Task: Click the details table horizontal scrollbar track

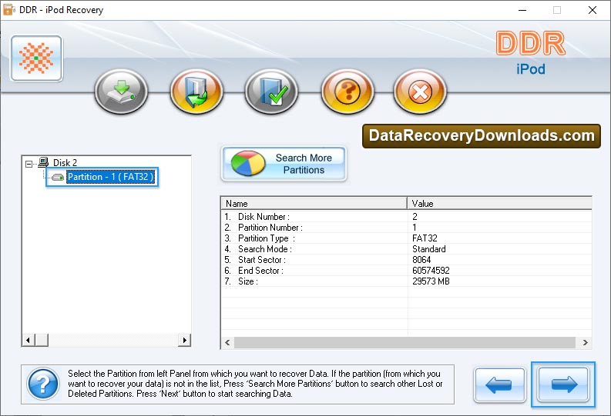Action: [405, 342]
